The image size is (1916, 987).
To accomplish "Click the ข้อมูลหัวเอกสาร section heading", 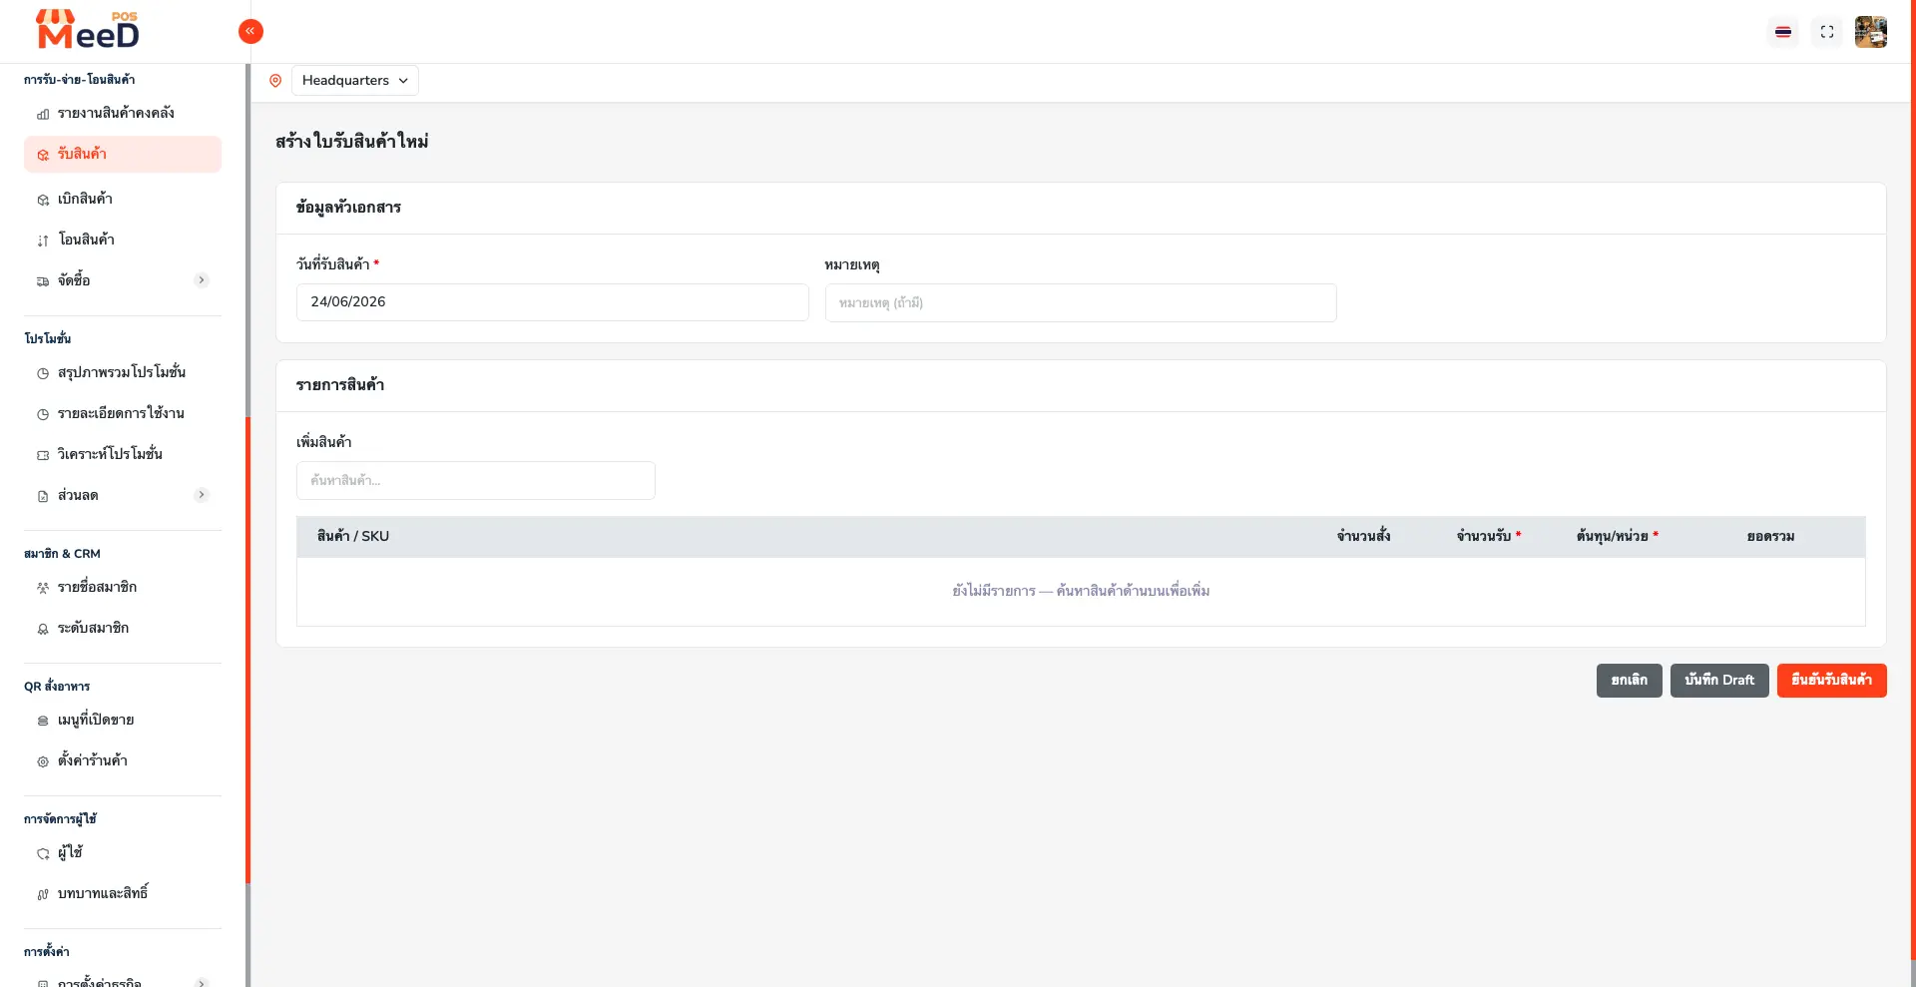I will pos(348,208).
